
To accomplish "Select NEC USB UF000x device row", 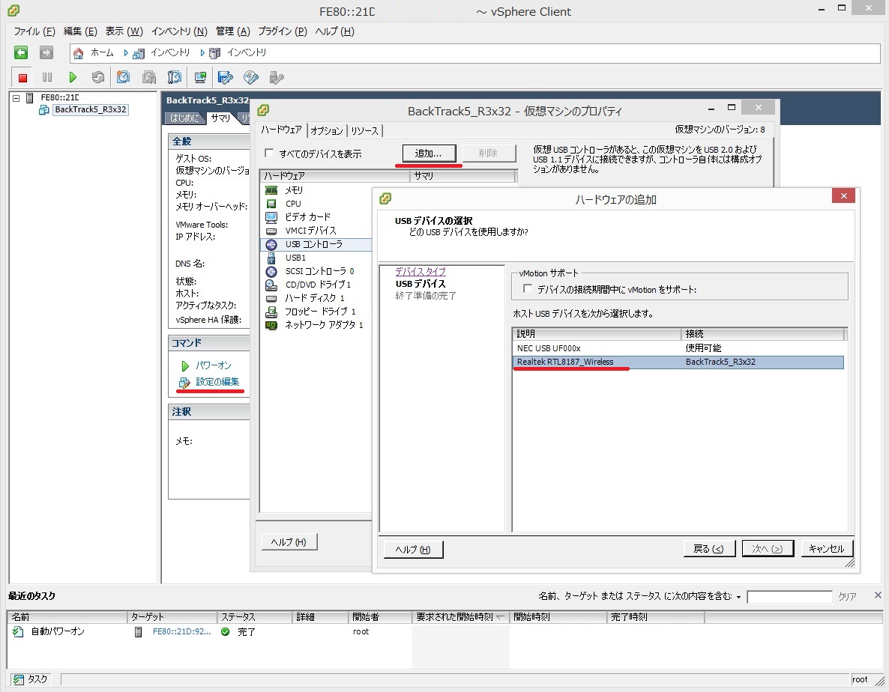I will [x=678, y=348].
